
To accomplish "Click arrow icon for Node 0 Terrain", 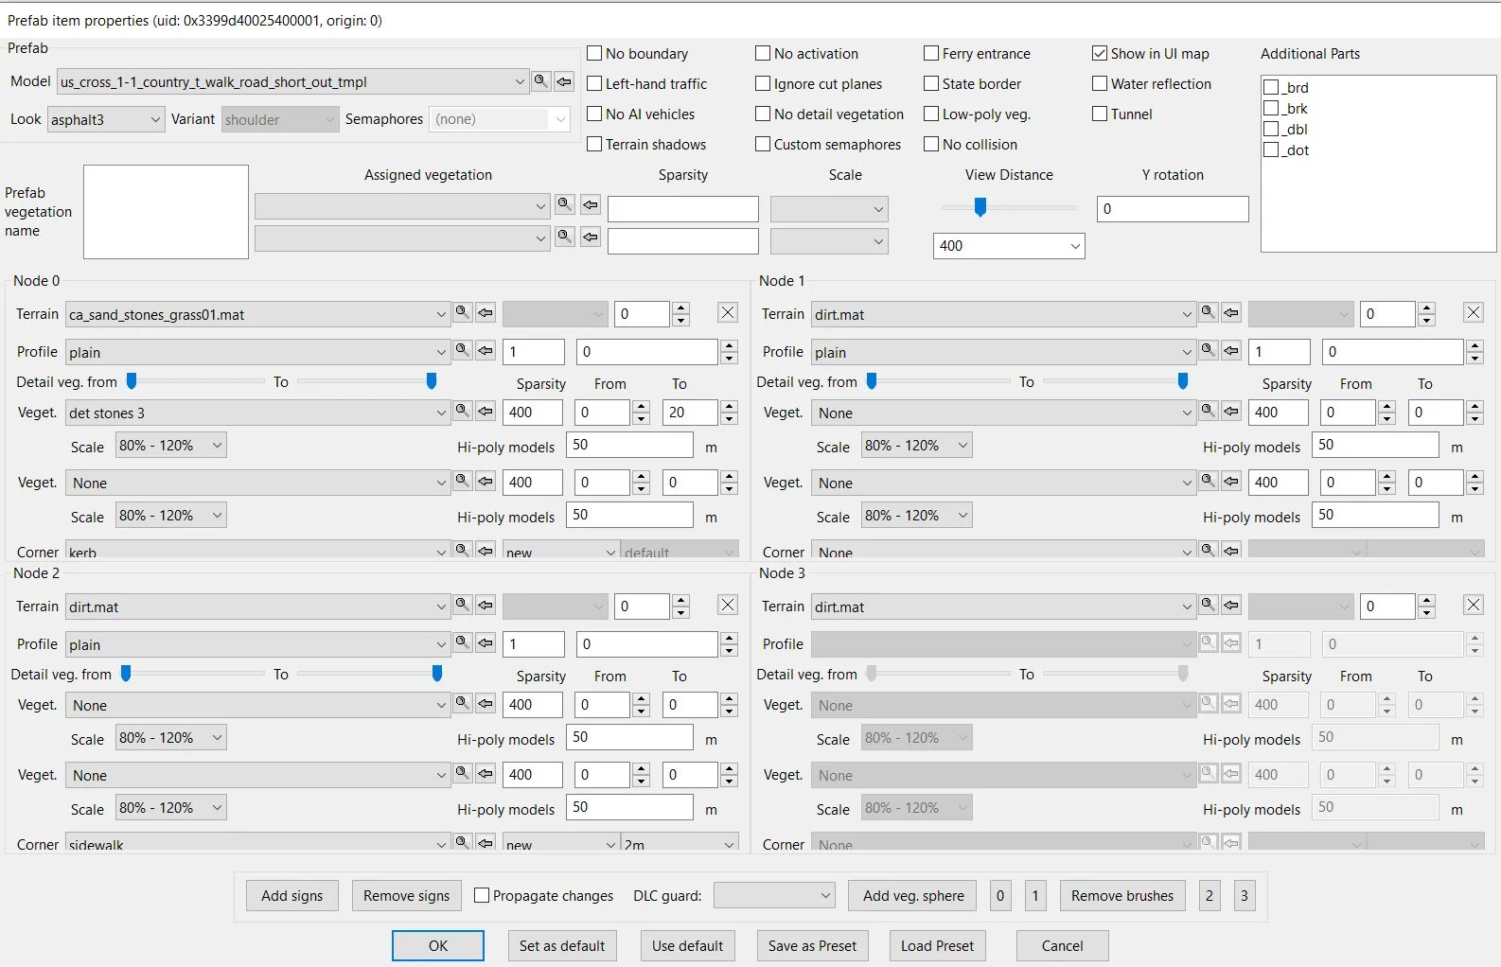I will click(x=486, y=312).
